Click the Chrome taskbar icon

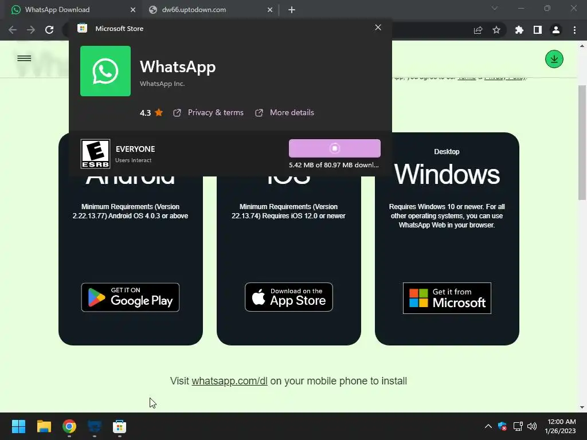click(69, 426)
